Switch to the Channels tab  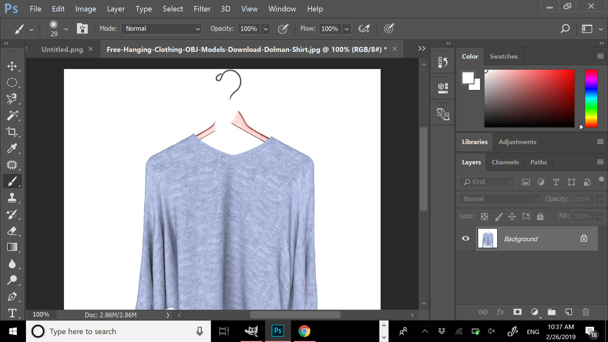(505, 162)
